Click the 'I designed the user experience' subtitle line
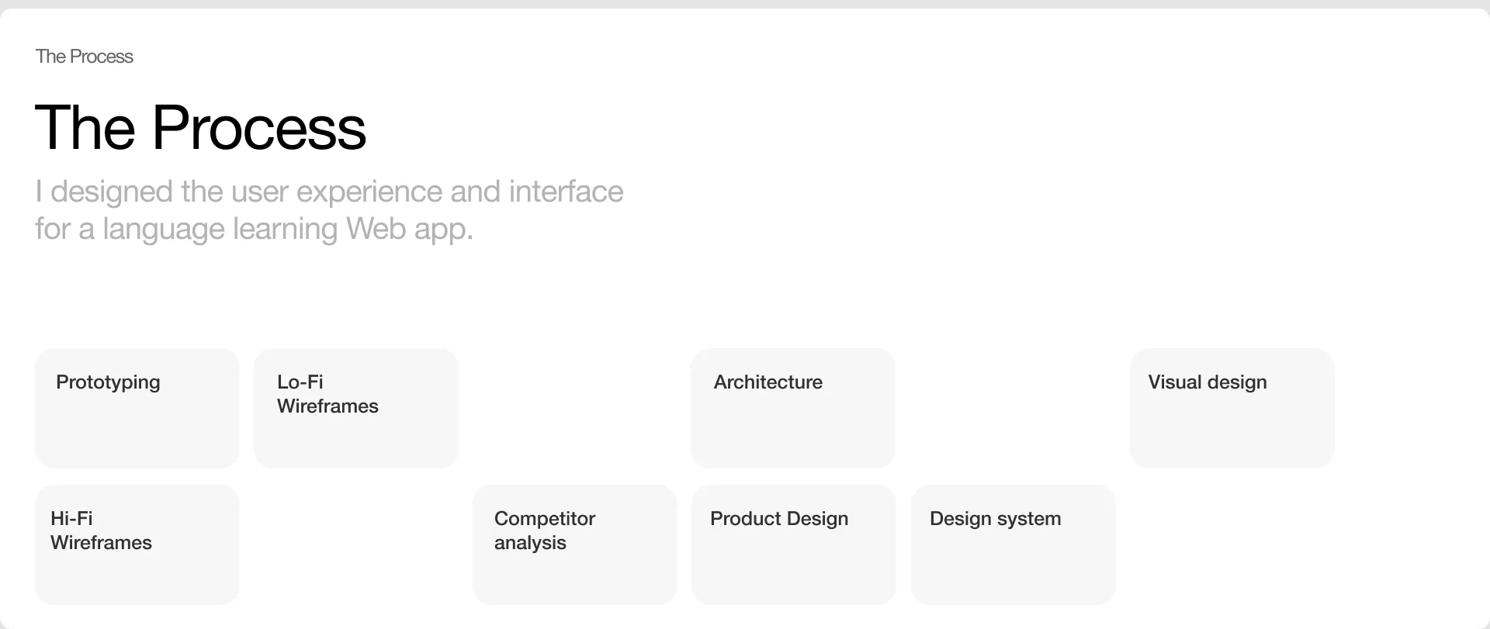Viewport: 1490px width, 629px height. [329, 192]
